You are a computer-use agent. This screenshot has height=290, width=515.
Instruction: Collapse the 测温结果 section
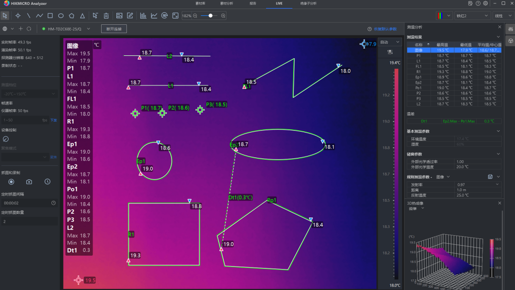click(x=498, y=37)
